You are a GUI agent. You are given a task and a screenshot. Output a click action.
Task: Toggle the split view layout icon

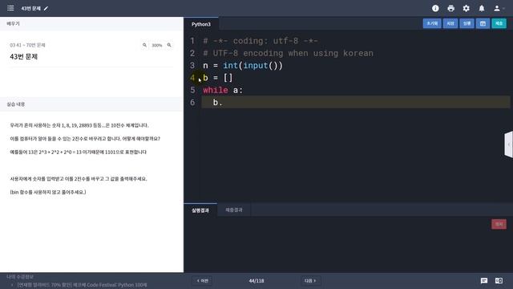coord(499,281)
